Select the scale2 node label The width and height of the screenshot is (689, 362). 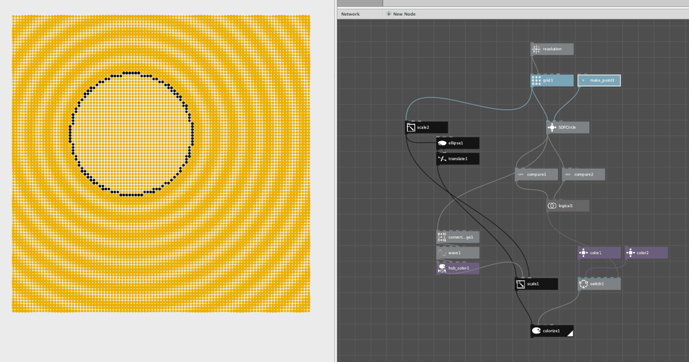click(x=423, y=127)
